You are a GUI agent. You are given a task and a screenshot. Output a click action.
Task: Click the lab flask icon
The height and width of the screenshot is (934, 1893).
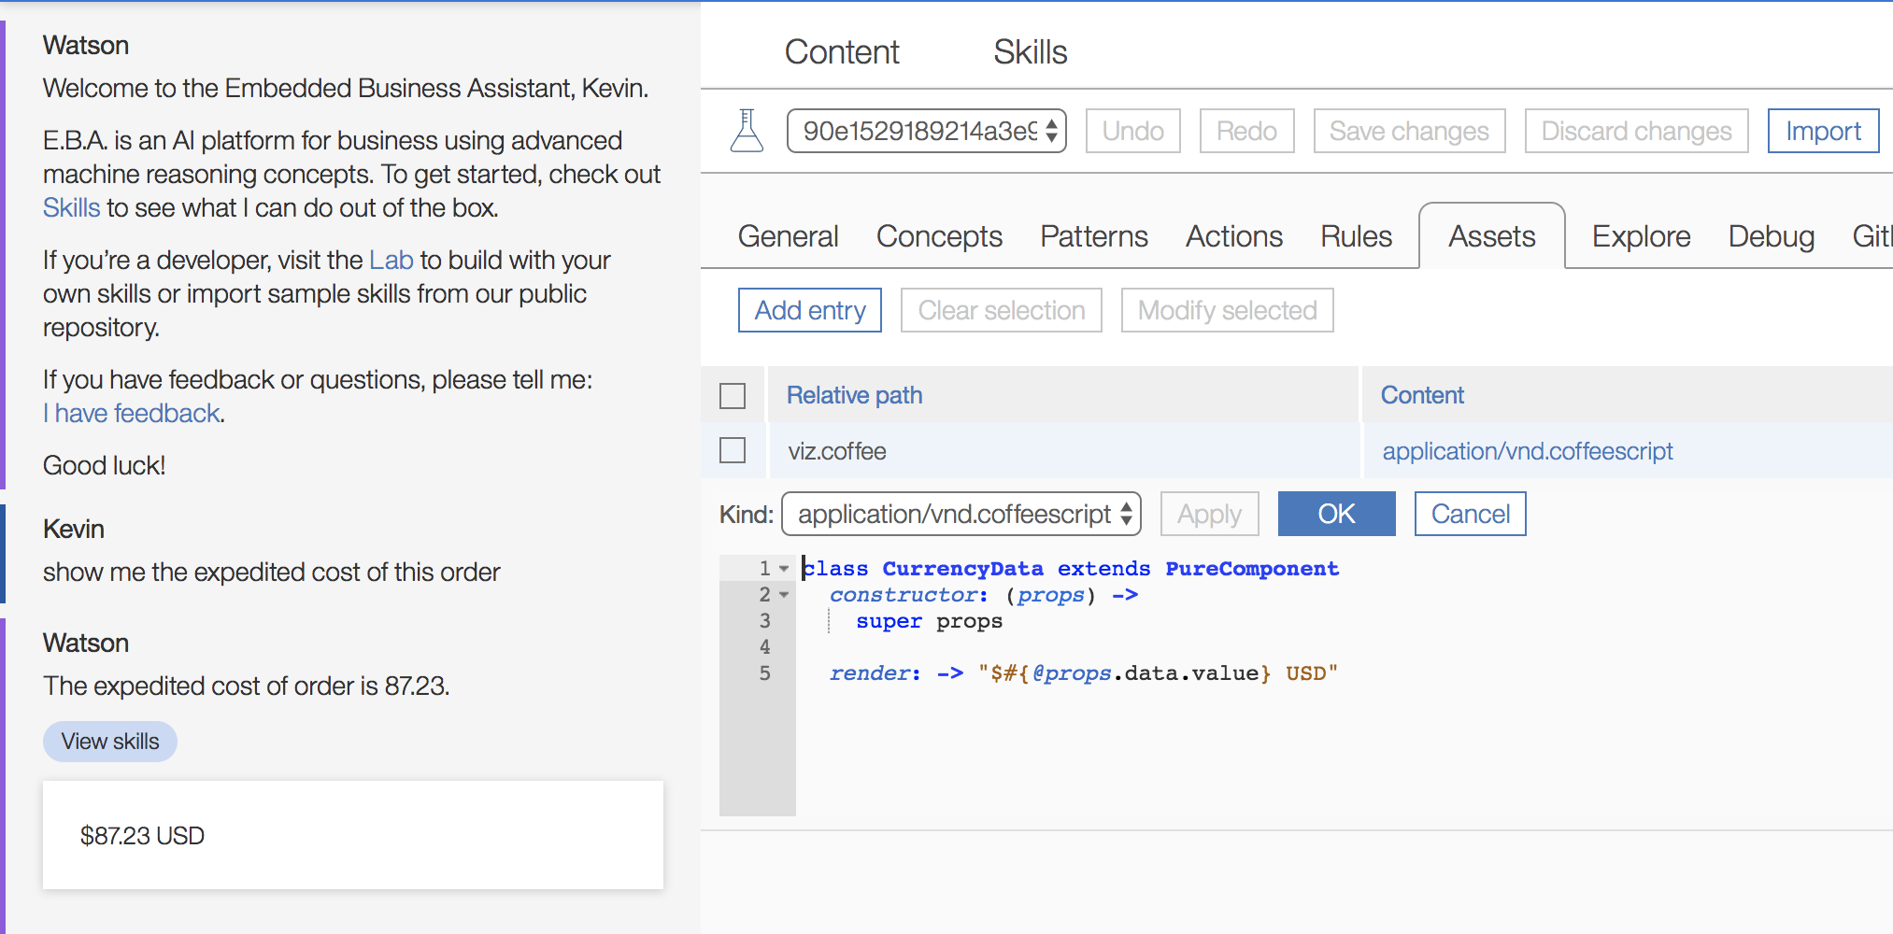(747, 131)
